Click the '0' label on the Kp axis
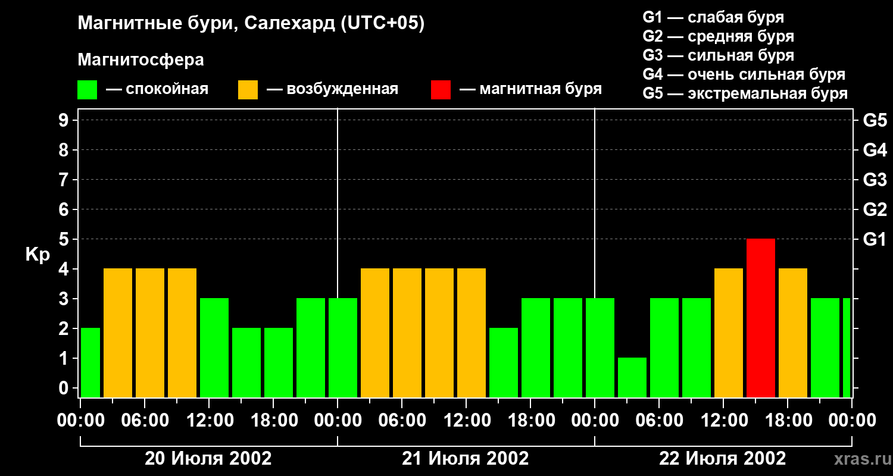The width and height of the screenshot is (893, 476). (65, 388)
